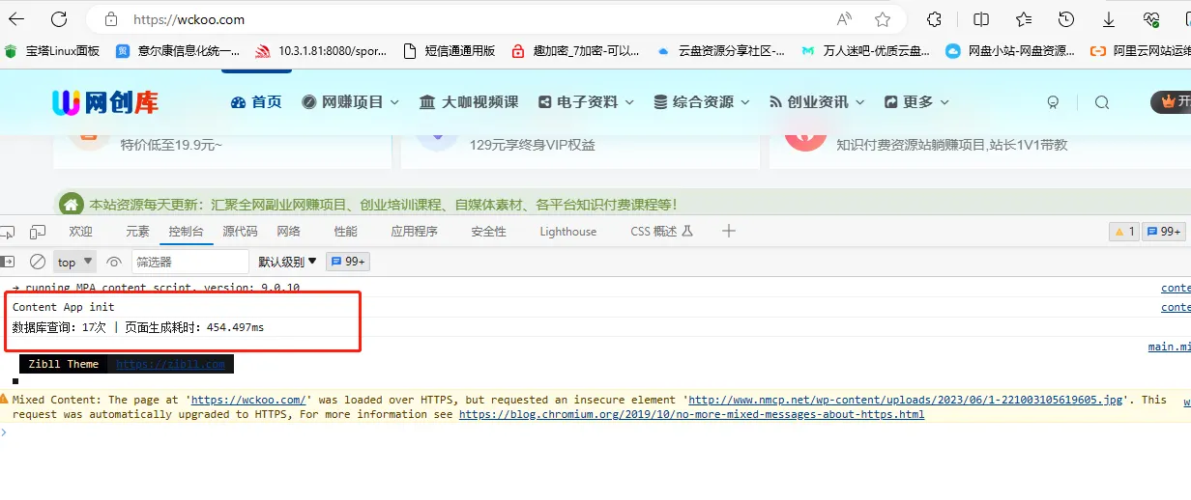Expand the 综合资源 nav dropdown

coord(702,101)
